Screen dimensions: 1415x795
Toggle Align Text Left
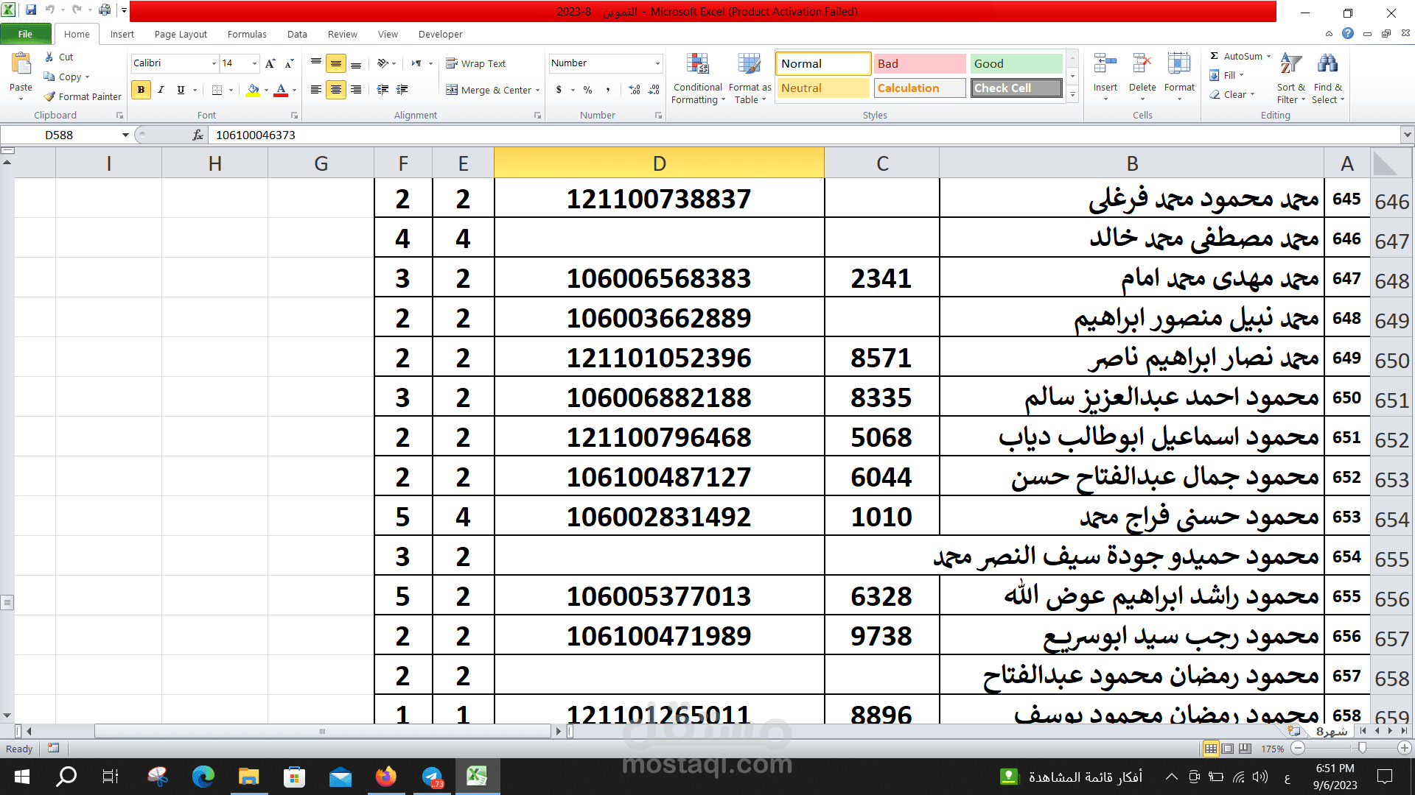click(x=316, y=90)
